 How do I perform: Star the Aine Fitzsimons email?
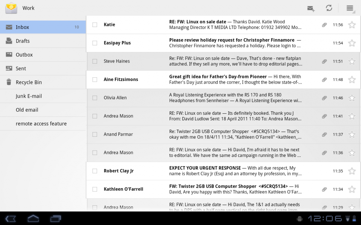(x=352, y=80)
